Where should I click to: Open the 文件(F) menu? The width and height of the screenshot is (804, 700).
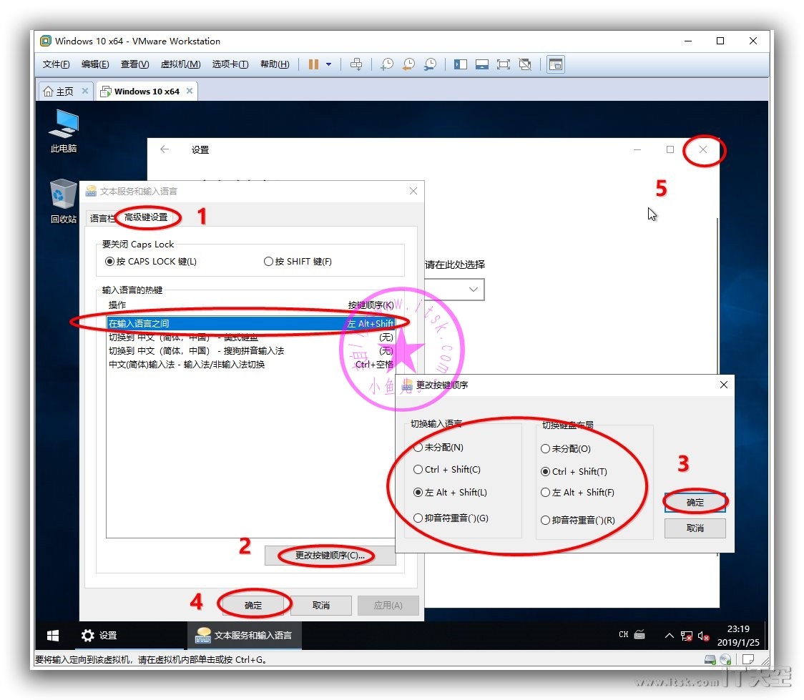tap(56, 64)
